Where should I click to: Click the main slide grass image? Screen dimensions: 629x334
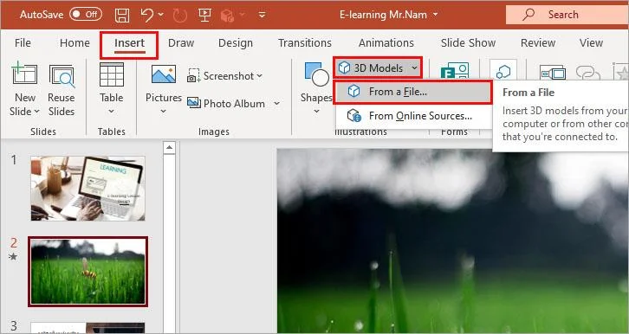452,241
